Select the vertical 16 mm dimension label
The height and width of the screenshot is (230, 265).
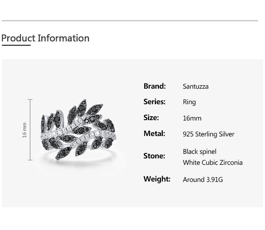[25, 130]
